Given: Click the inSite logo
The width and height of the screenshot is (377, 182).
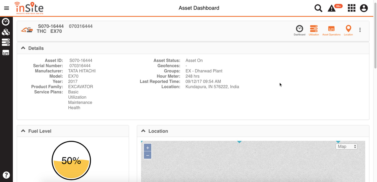Looking at the screenshot, I should [x=29, y=8].
